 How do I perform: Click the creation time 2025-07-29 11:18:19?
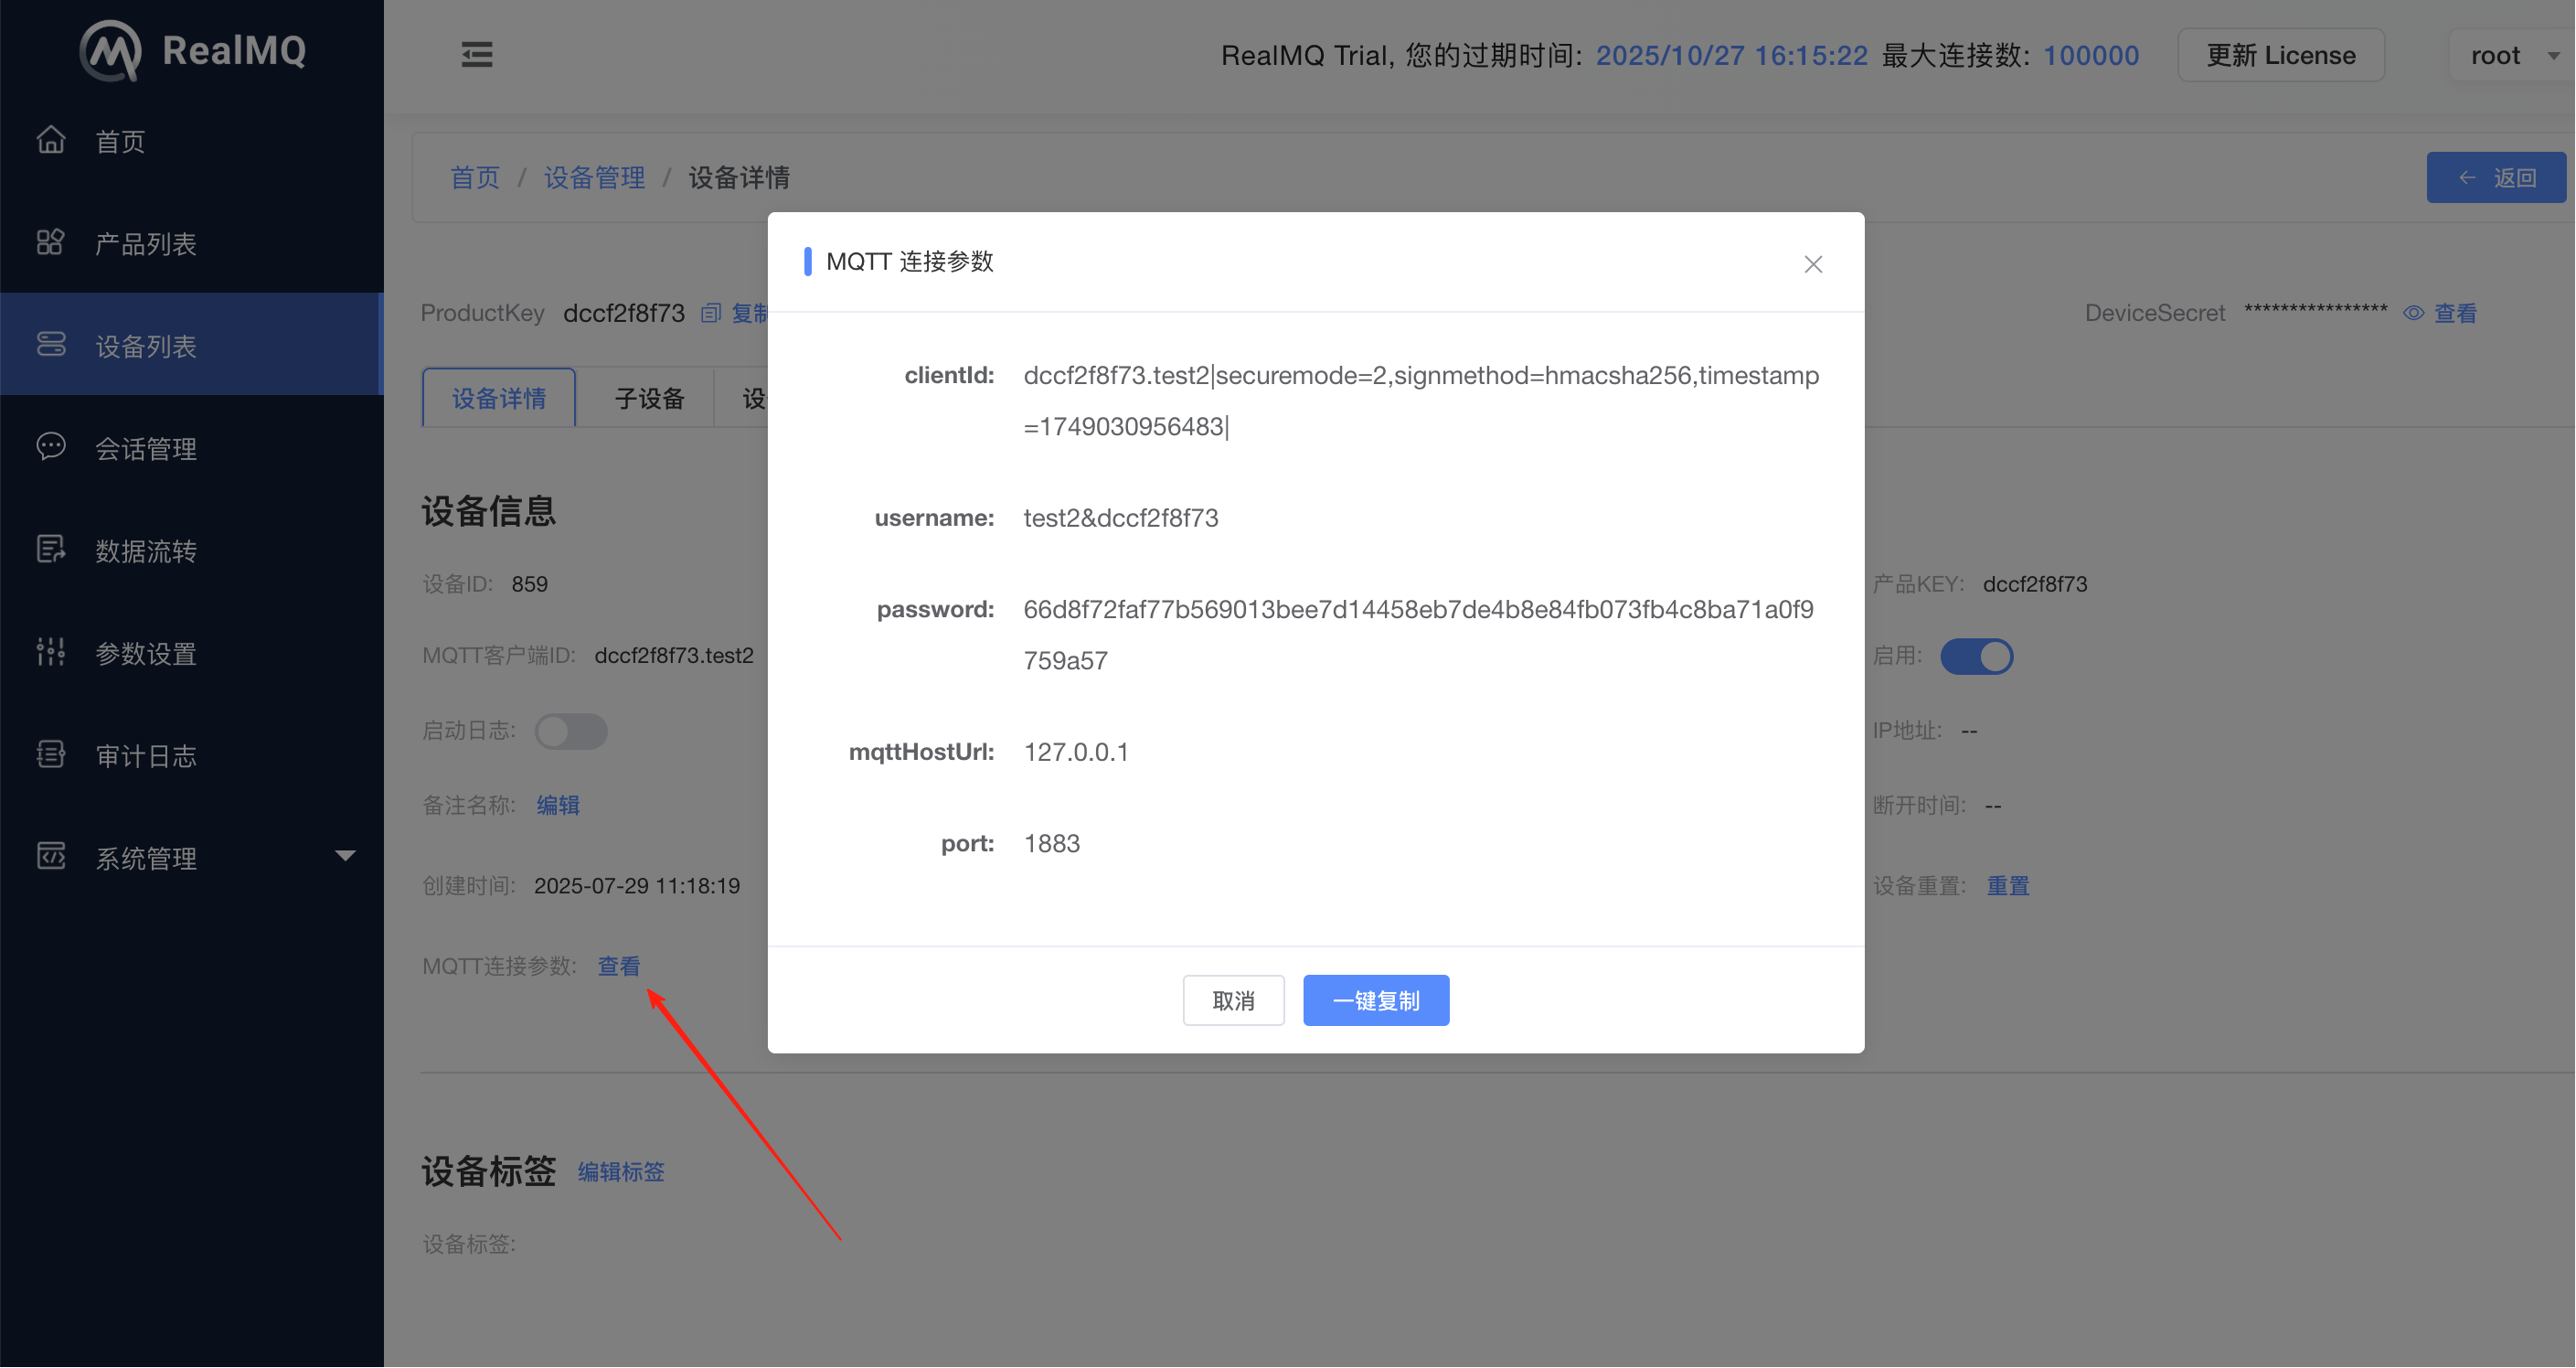pos(637,886)
